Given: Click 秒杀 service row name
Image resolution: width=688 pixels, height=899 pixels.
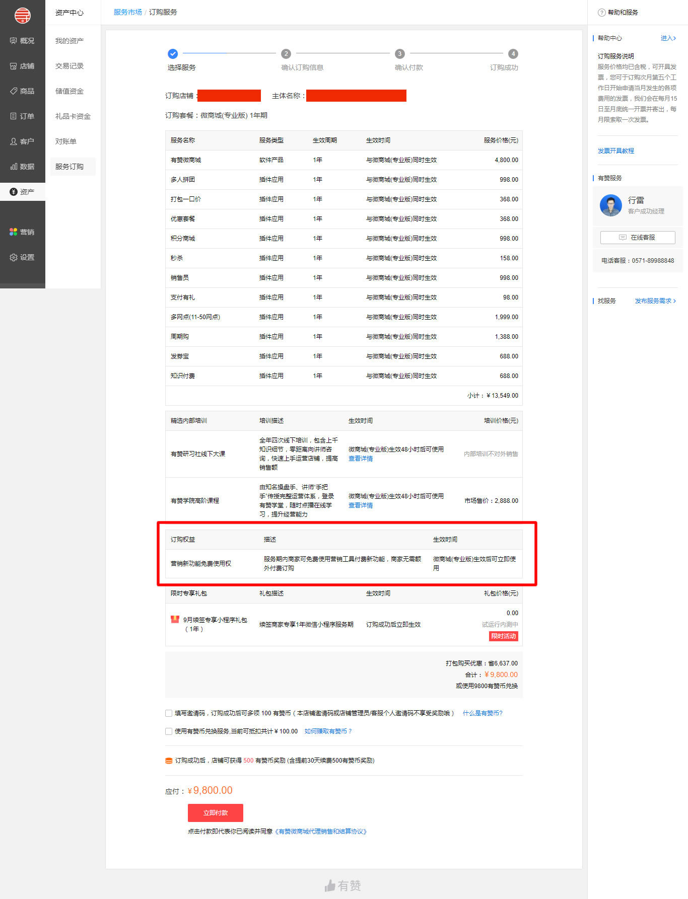Looking at the screenshot, I should (x=177, y=258).
